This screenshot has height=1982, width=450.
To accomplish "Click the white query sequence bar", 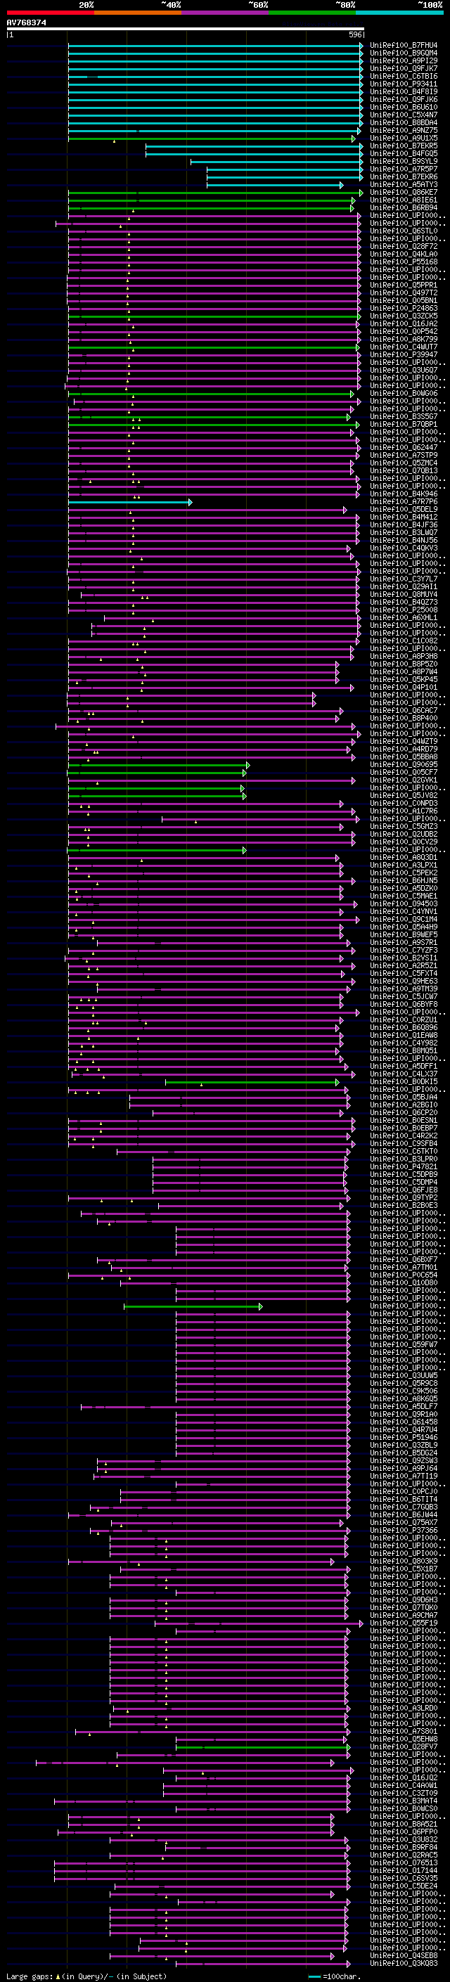I will coord(186,30).
